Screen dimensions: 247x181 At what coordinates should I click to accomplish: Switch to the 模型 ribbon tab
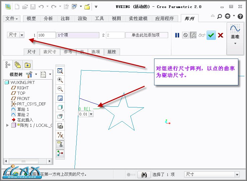click(31, 19)
